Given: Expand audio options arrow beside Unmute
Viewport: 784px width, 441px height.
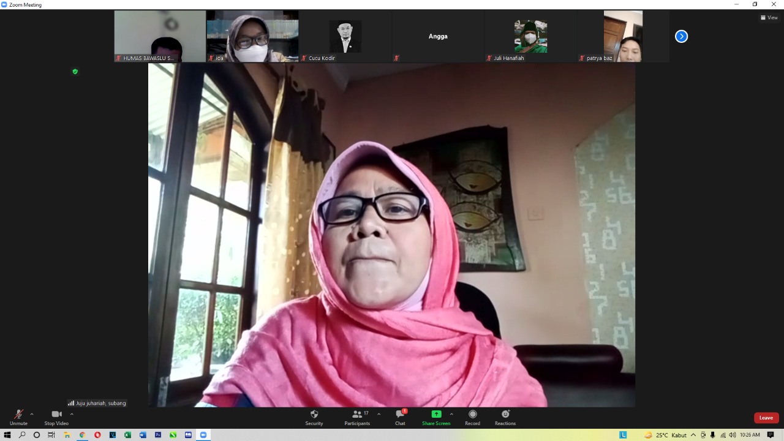Looking at the screenshot, I should tap(32, 414).
